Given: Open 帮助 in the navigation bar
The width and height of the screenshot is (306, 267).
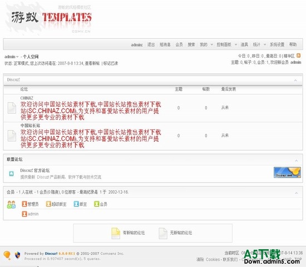Looking at the screenshot, I should point(293,44).
